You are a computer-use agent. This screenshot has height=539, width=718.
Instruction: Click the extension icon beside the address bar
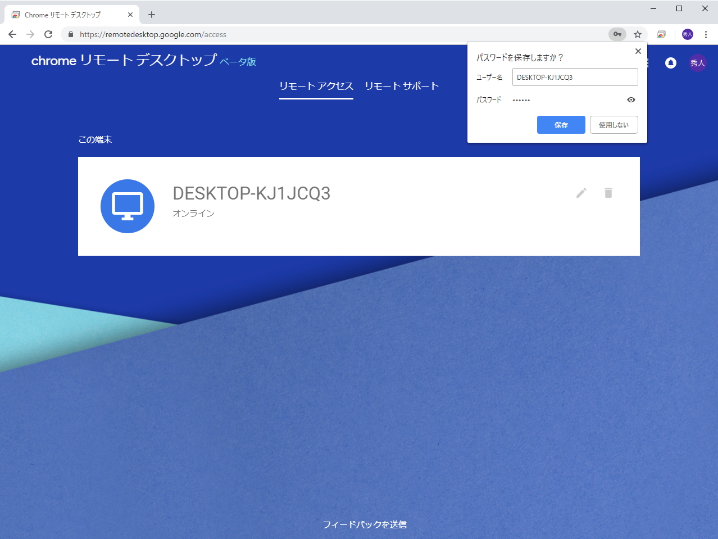tap(662, 34)
